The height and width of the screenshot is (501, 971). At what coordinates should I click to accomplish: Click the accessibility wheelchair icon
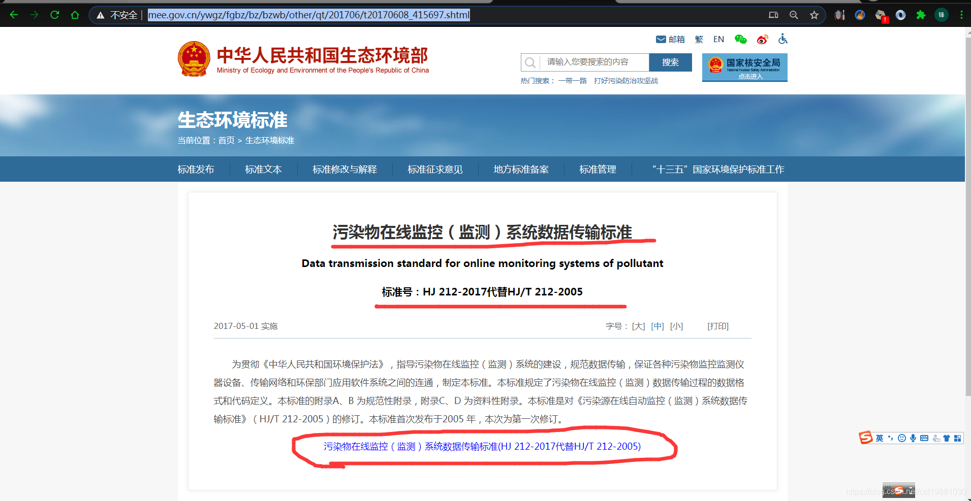[782, 39]
